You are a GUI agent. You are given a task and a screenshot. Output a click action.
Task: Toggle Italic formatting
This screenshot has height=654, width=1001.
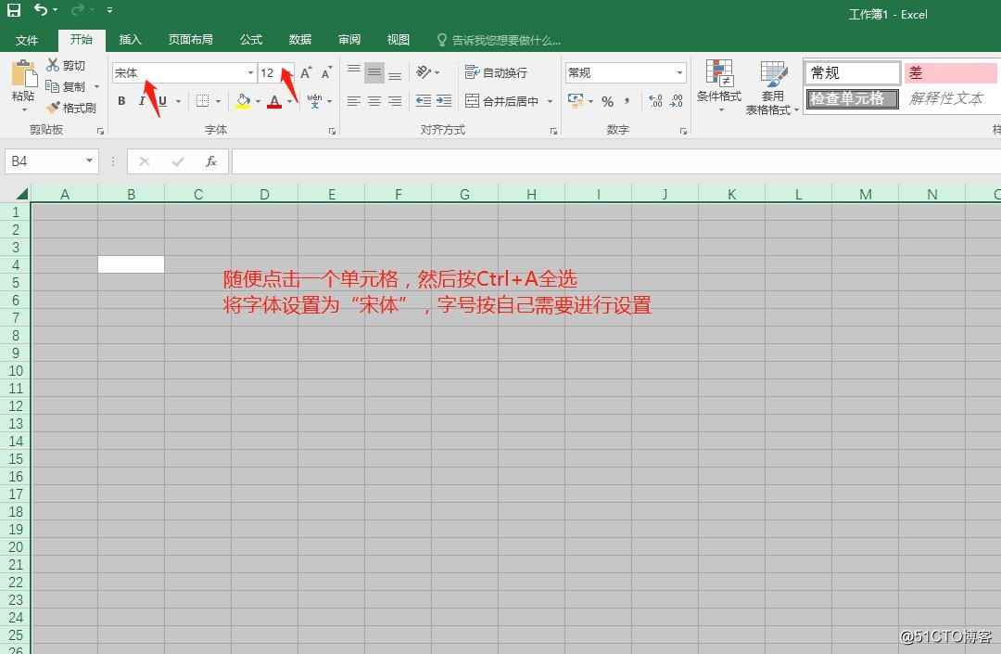(141, 101)
